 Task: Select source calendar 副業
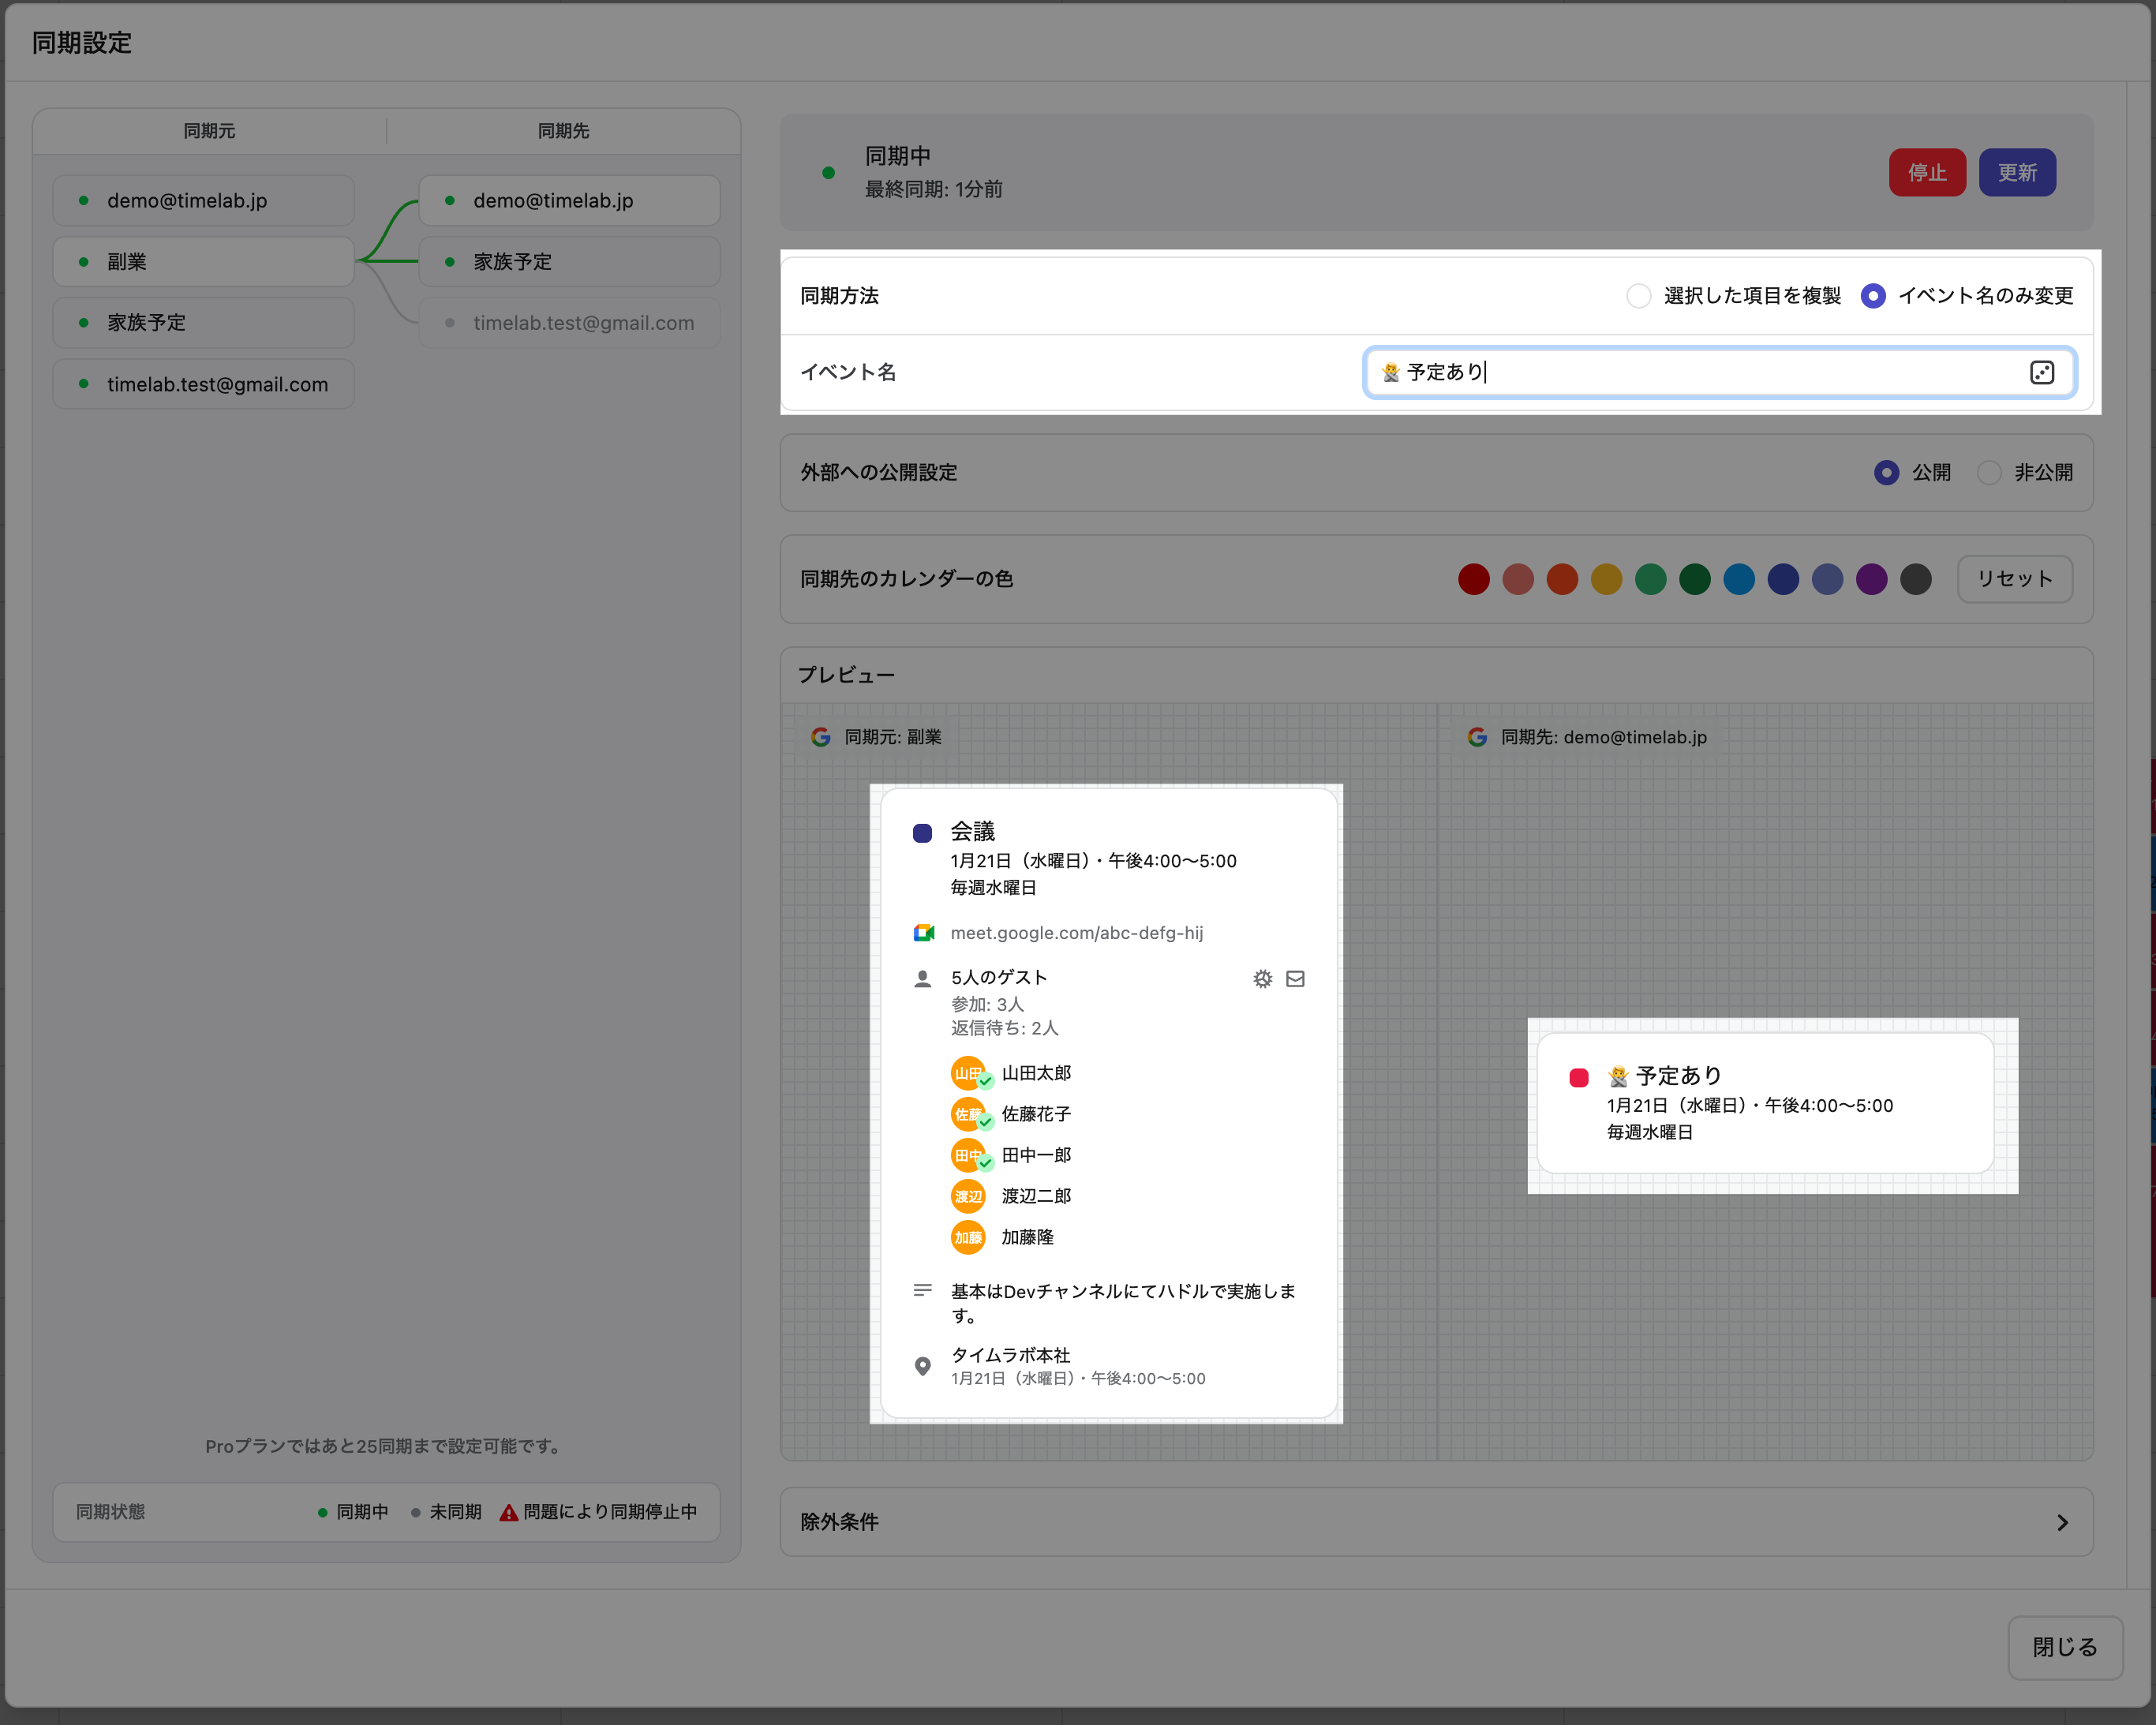[203, 262]
